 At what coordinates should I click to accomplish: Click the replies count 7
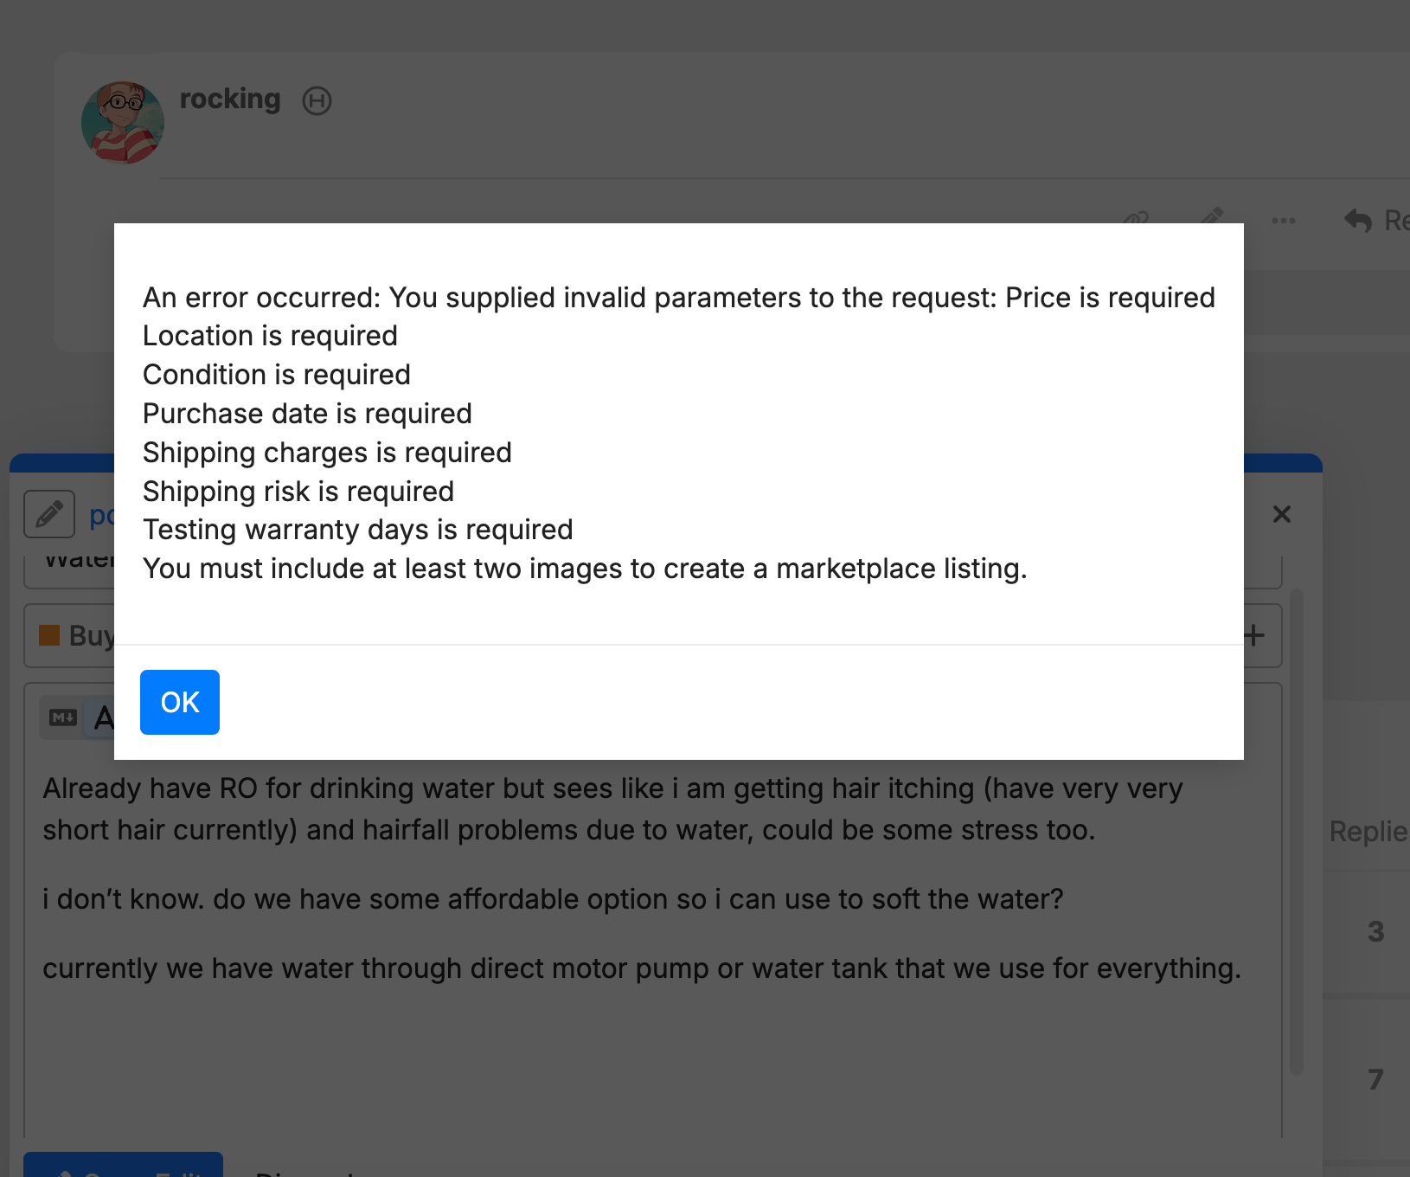[x=1375, y=1079]
